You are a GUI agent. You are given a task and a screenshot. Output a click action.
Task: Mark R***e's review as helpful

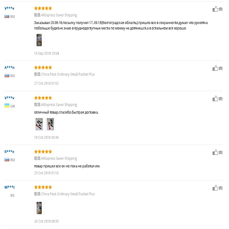[215, 152]
